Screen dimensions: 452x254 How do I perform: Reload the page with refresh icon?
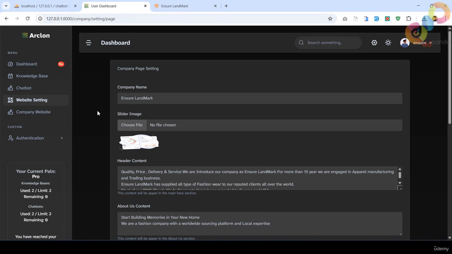[x=28, y=19]
